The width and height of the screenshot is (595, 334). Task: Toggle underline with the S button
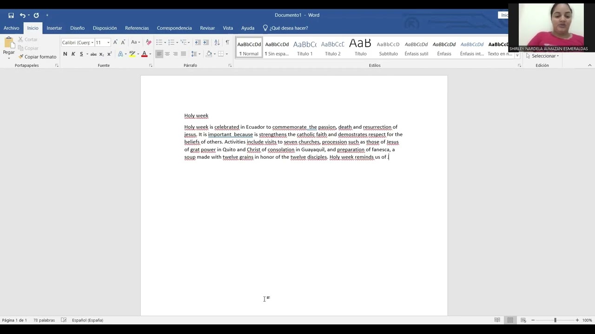(x=81, y=54)
